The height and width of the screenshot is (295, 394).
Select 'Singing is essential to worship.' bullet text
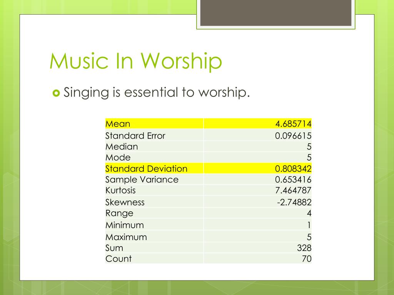pyautogui.click(x=157, y=92)
